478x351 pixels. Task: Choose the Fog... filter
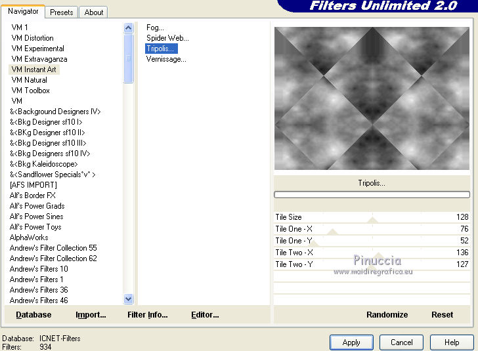(155, 28)
